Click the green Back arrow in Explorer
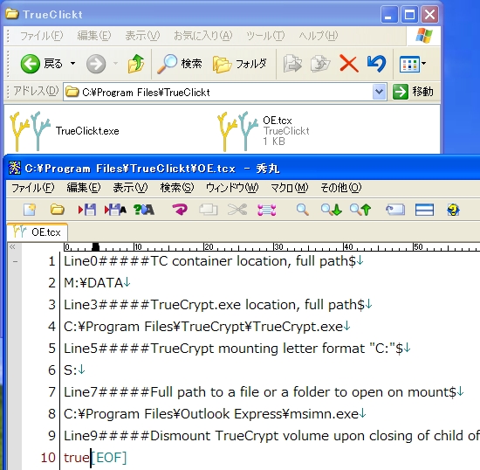Image resolution: width=480 pixels, height=470 pixels. pyautogui.click(x=30, y=64)
